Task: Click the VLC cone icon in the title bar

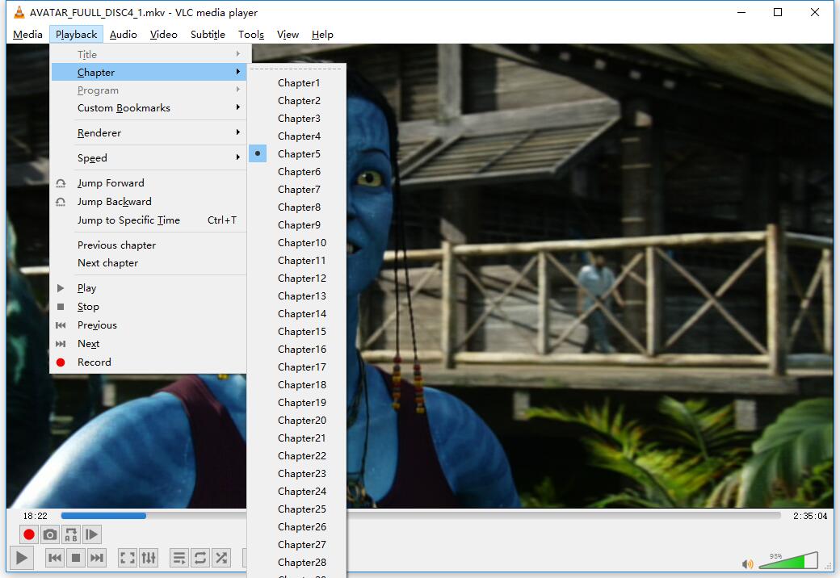Action: click(x=19, y=12)
